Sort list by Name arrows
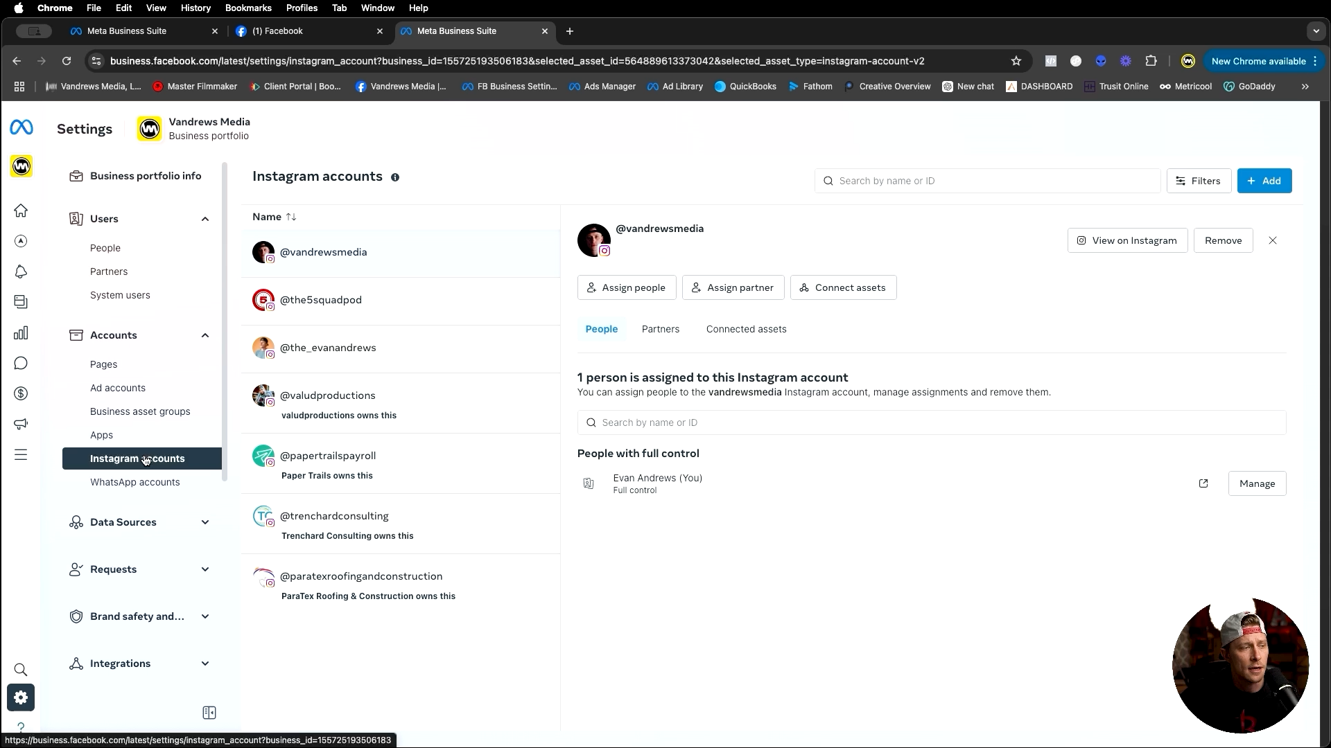The image size is (1331, 748). click(291, 217)
